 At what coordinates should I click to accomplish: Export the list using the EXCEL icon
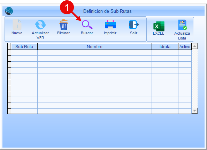(x=159, y=26)
